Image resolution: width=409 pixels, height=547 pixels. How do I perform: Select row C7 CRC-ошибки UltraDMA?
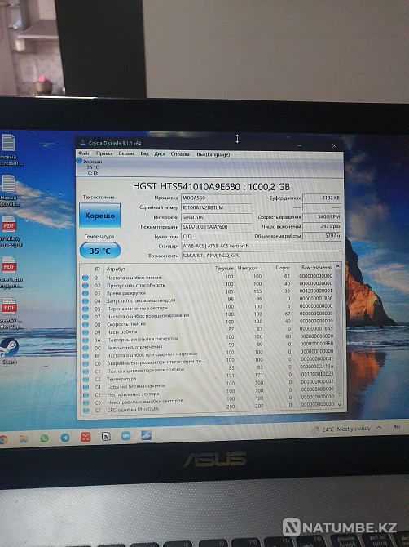pos(208,410)
